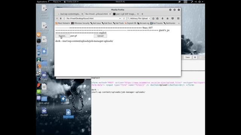This screenshot has width=241, height=135.
Task: Open the green Leafpad notes icon in dock
Action: pos(39,91)
